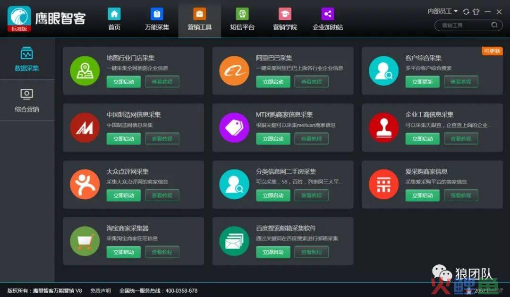The height and width of the screenshot is (297, 510).
Task: Click the 分类信息网二手房采集 icon
Action: pos(234,184)
